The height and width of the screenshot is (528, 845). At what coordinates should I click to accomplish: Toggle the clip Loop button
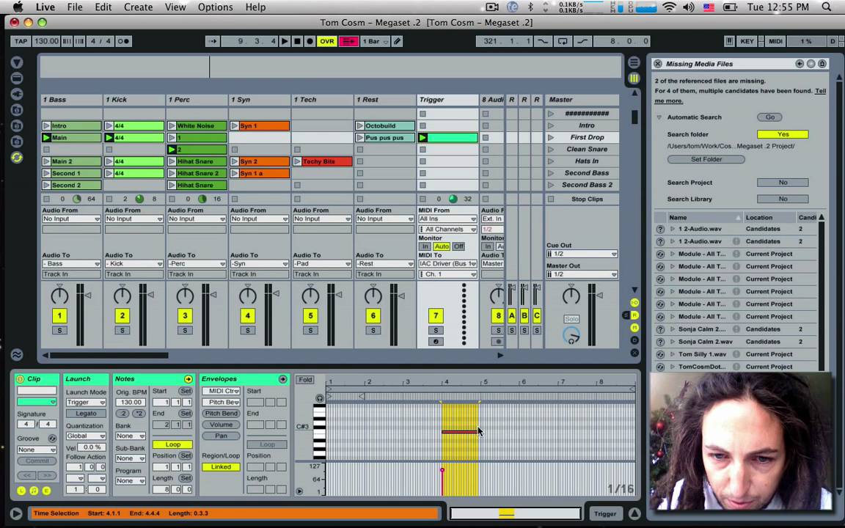pyautogui.click(x=172, y=444)
